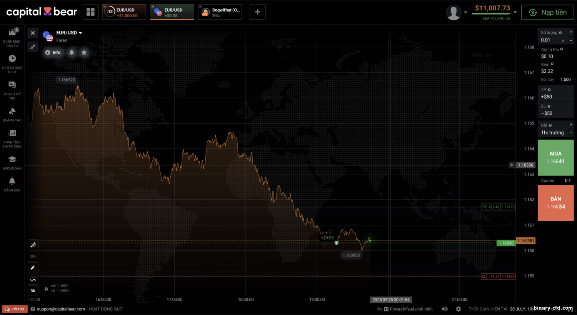Switch to EUR/USD tab showing −$1,000.00
Viewport: 577px width, 315px height.
124,12
